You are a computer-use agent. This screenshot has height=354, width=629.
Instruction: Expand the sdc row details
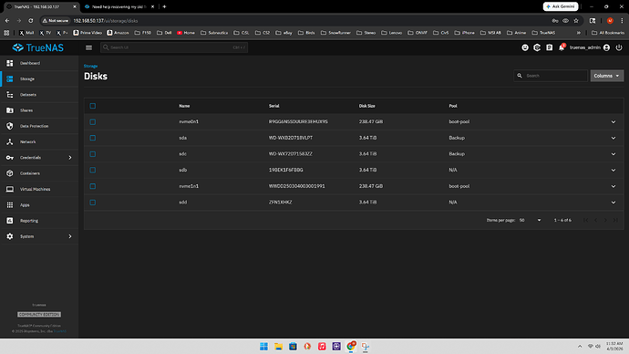tap(614, 154)
